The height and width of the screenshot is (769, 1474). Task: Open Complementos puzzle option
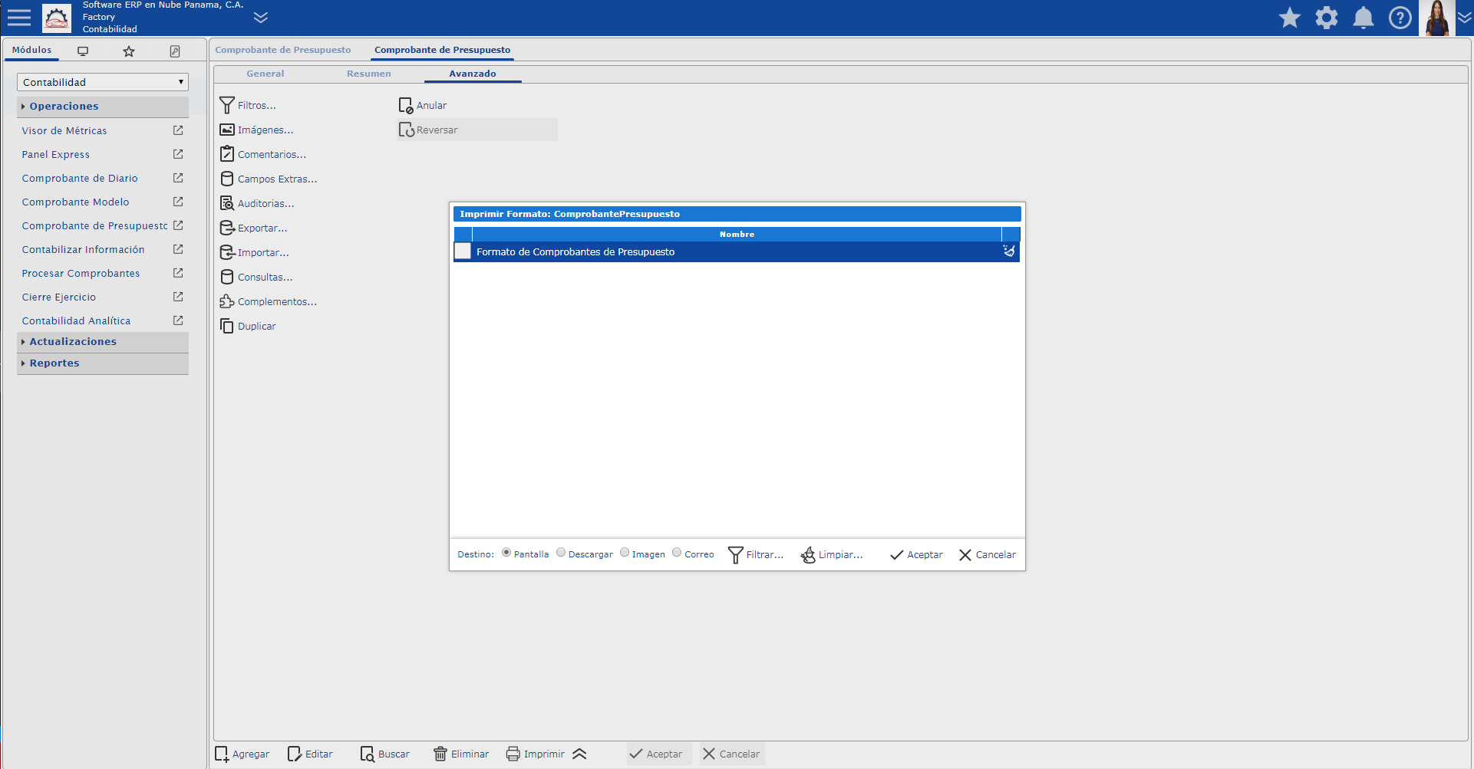(269, 302)
